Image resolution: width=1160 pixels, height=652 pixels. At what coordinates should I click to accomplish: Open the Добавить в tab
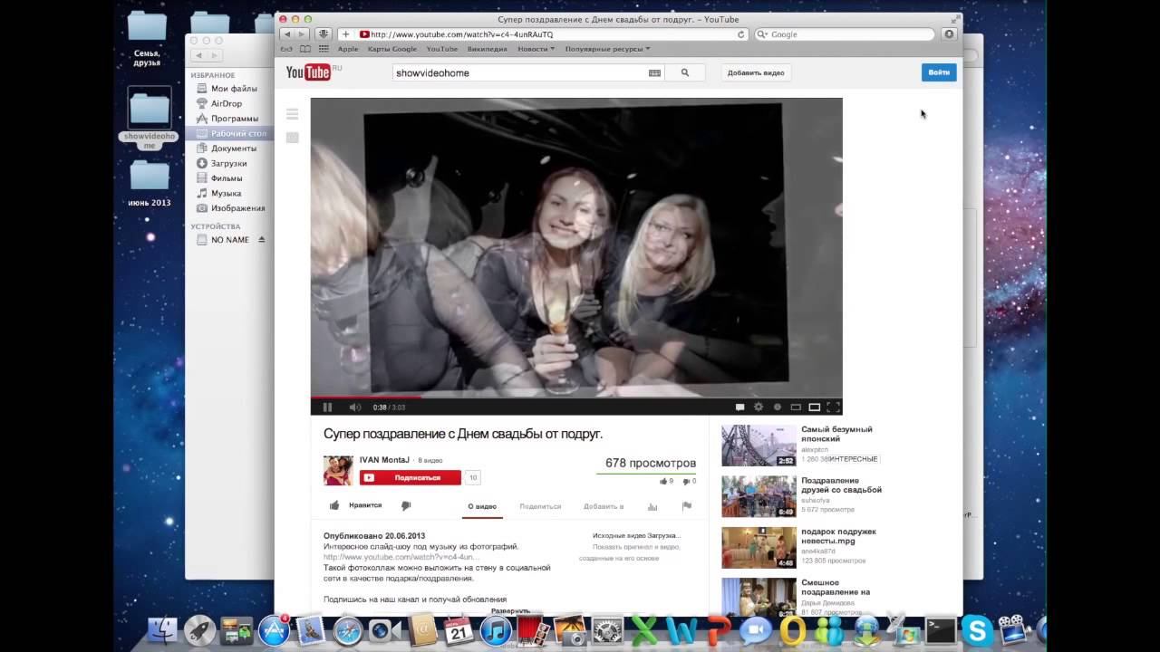604,506
